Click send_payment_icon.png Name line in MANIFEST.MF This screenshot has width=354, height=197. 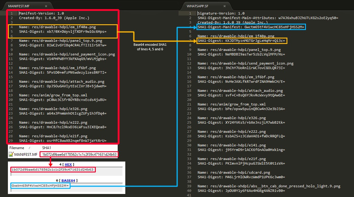coord(67,54)
